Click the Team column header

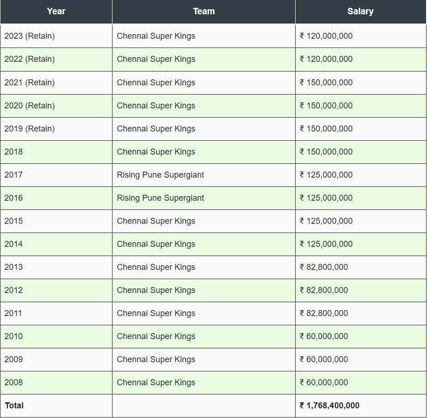tap(204, 12)
